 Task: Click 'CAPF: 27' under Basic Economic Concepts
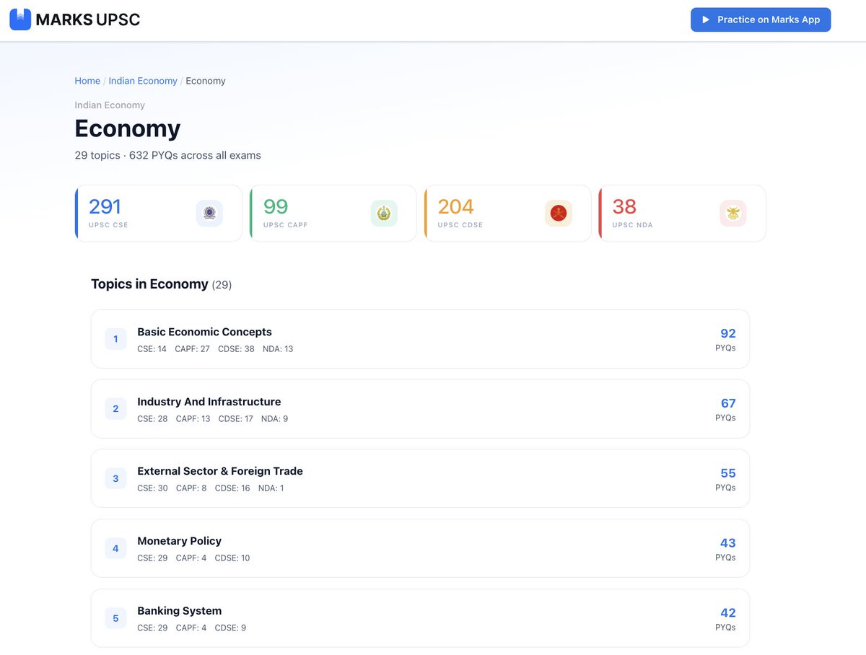(192, 349)
